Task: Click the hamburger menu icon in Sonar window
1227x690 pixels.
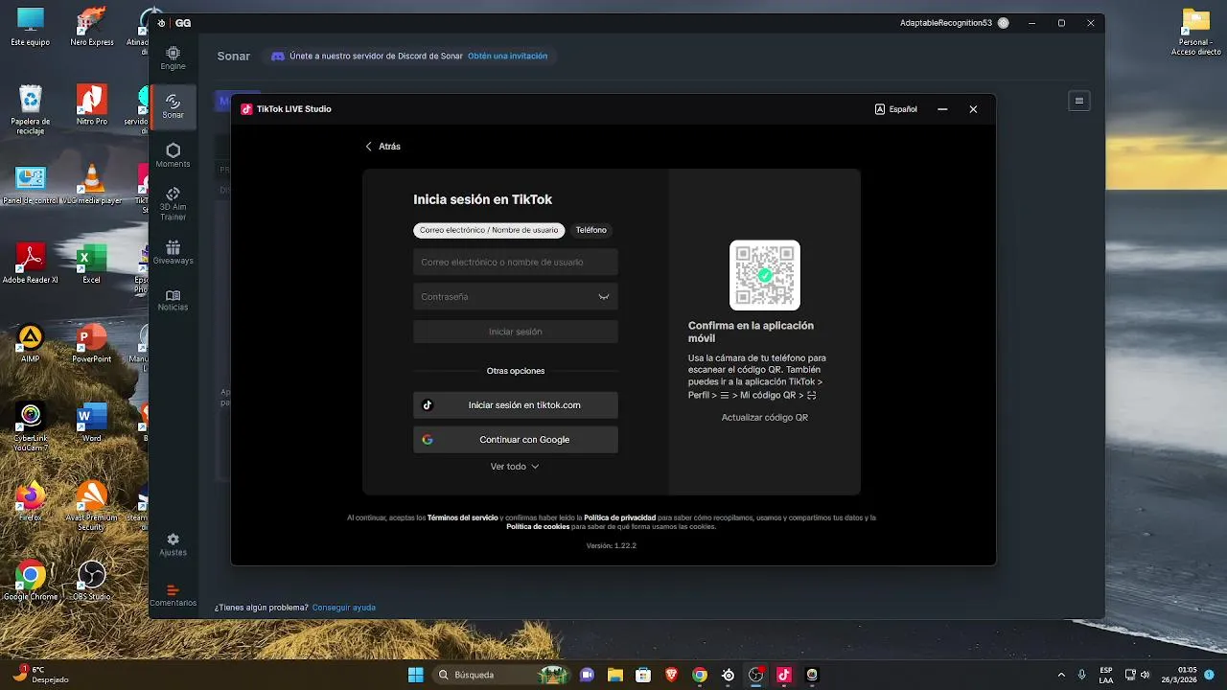Action: coord(1079,101)
